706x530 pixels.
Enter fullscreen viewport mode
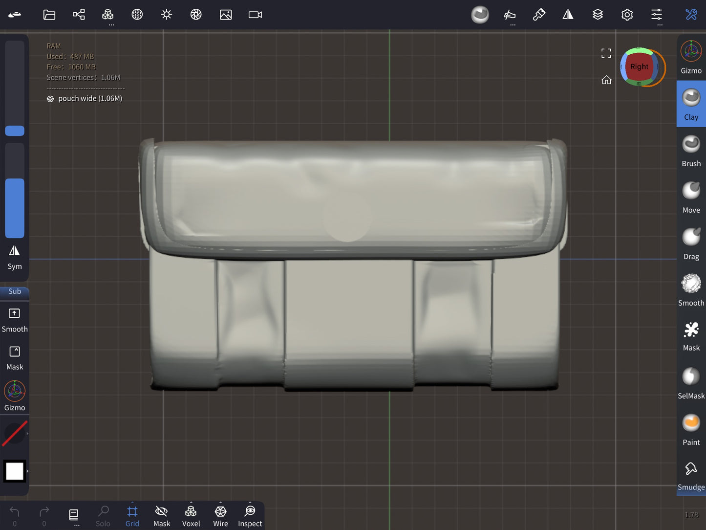606,53
